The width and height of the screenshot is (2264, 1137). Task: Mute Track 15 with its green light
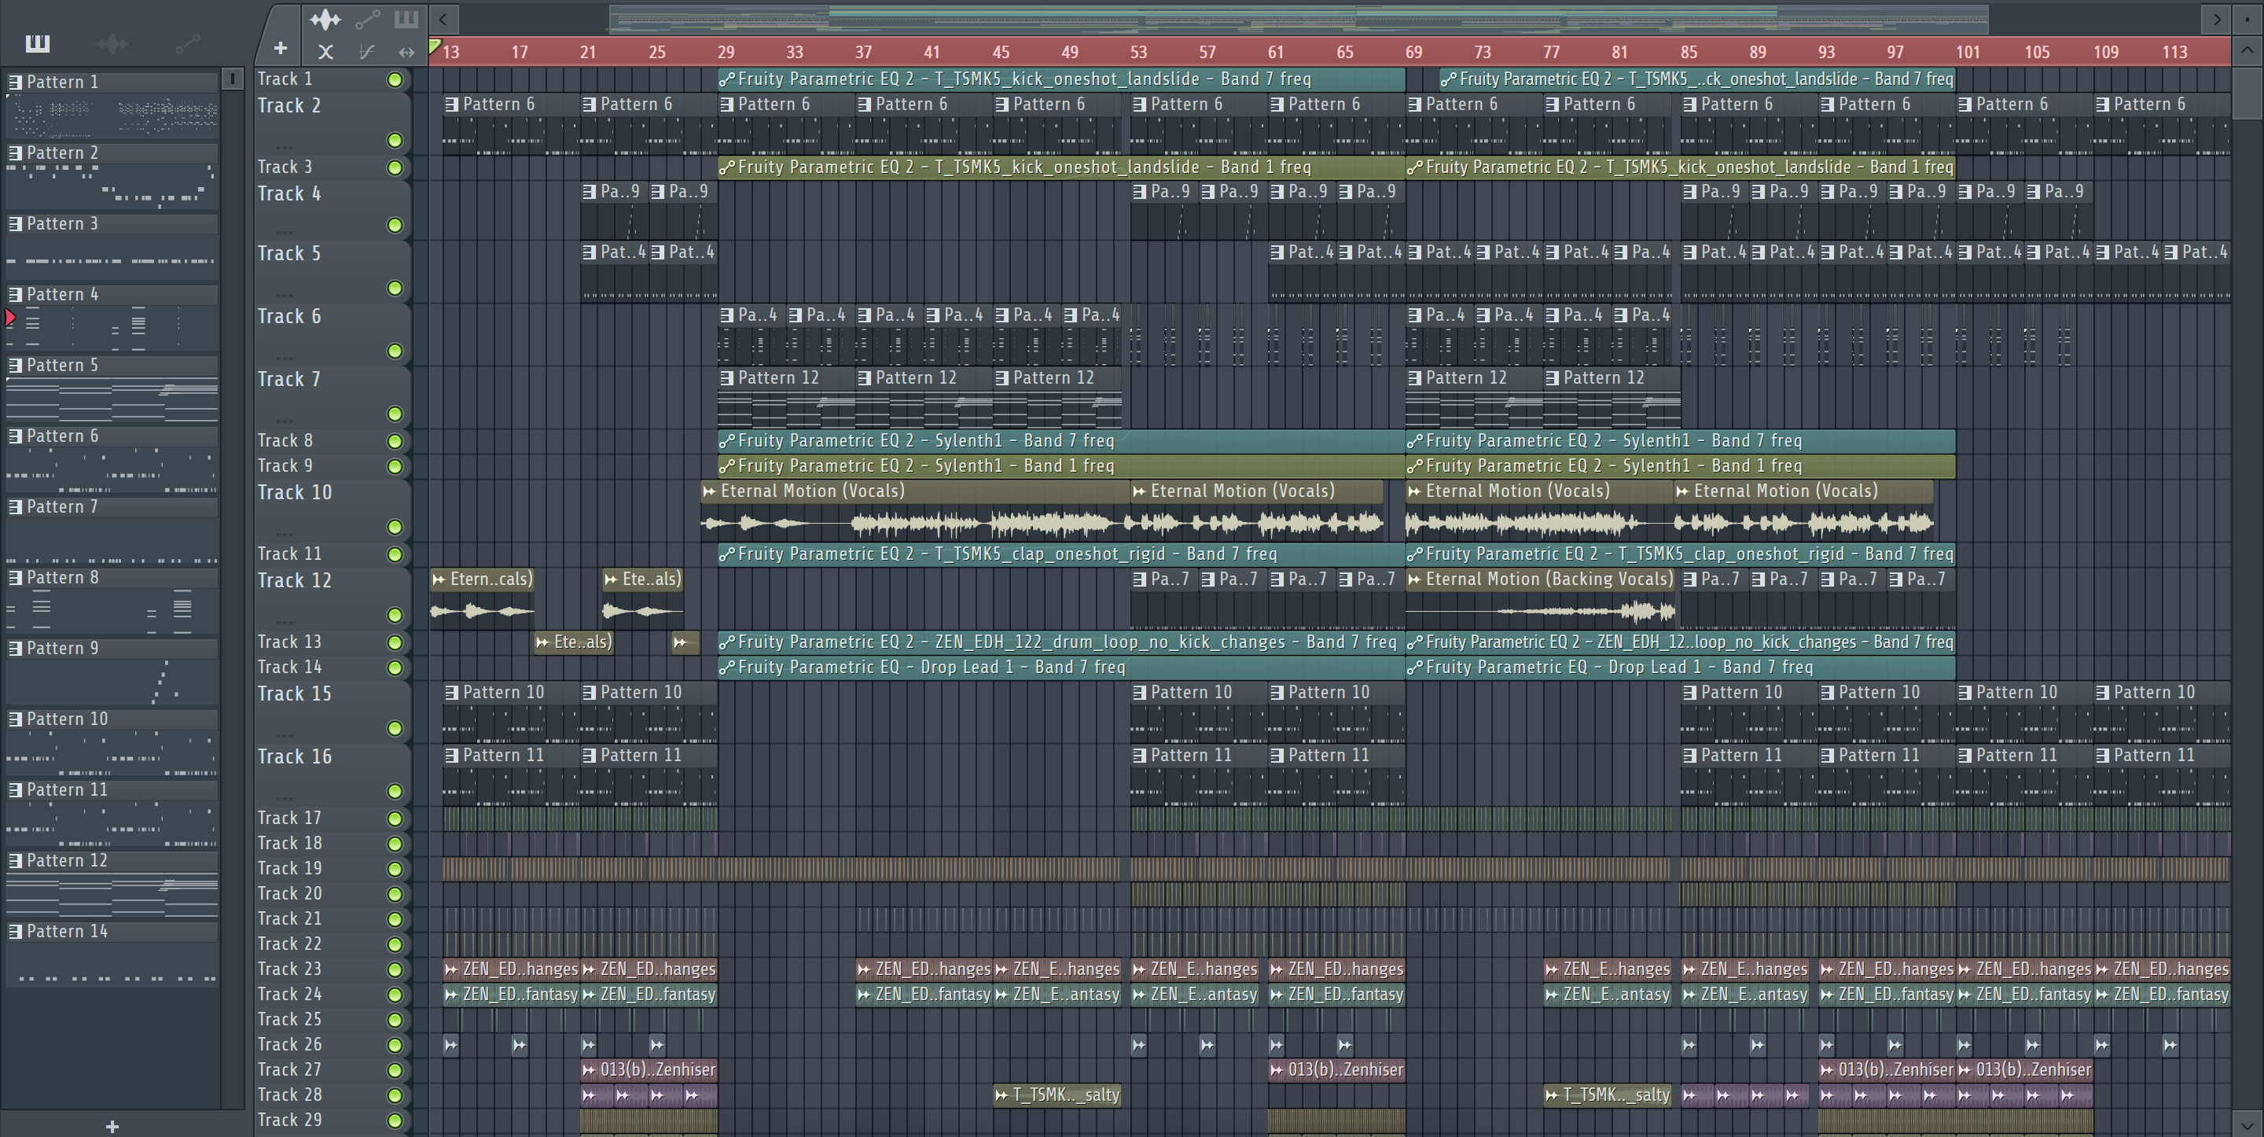395,729
